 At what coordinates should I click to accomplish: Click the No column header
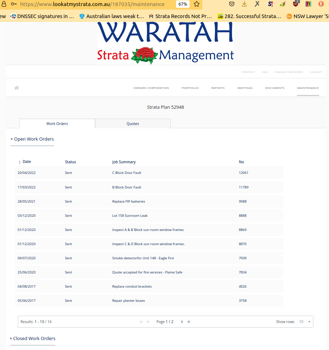pos(241,162)
